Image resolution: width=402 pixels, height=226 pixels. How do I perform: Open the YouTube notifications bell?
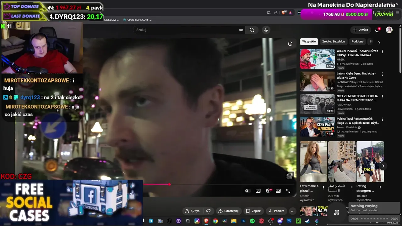[x=377, y=30]
